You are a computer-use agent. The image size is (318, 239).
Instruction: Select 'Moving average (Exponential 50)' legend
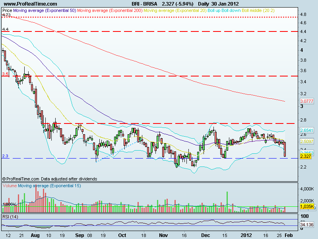pos(45,10)
